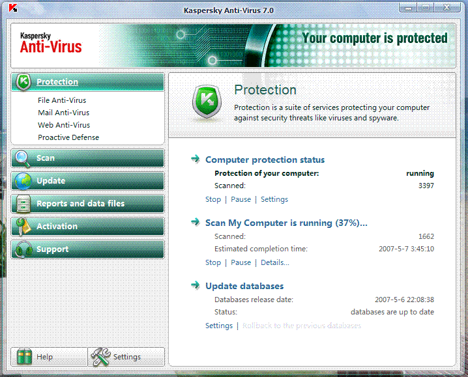The width and height of the screenshot is (468, 377).
Task: Click arrow icon beside Update databases
Action: click(x=196, y=285)
